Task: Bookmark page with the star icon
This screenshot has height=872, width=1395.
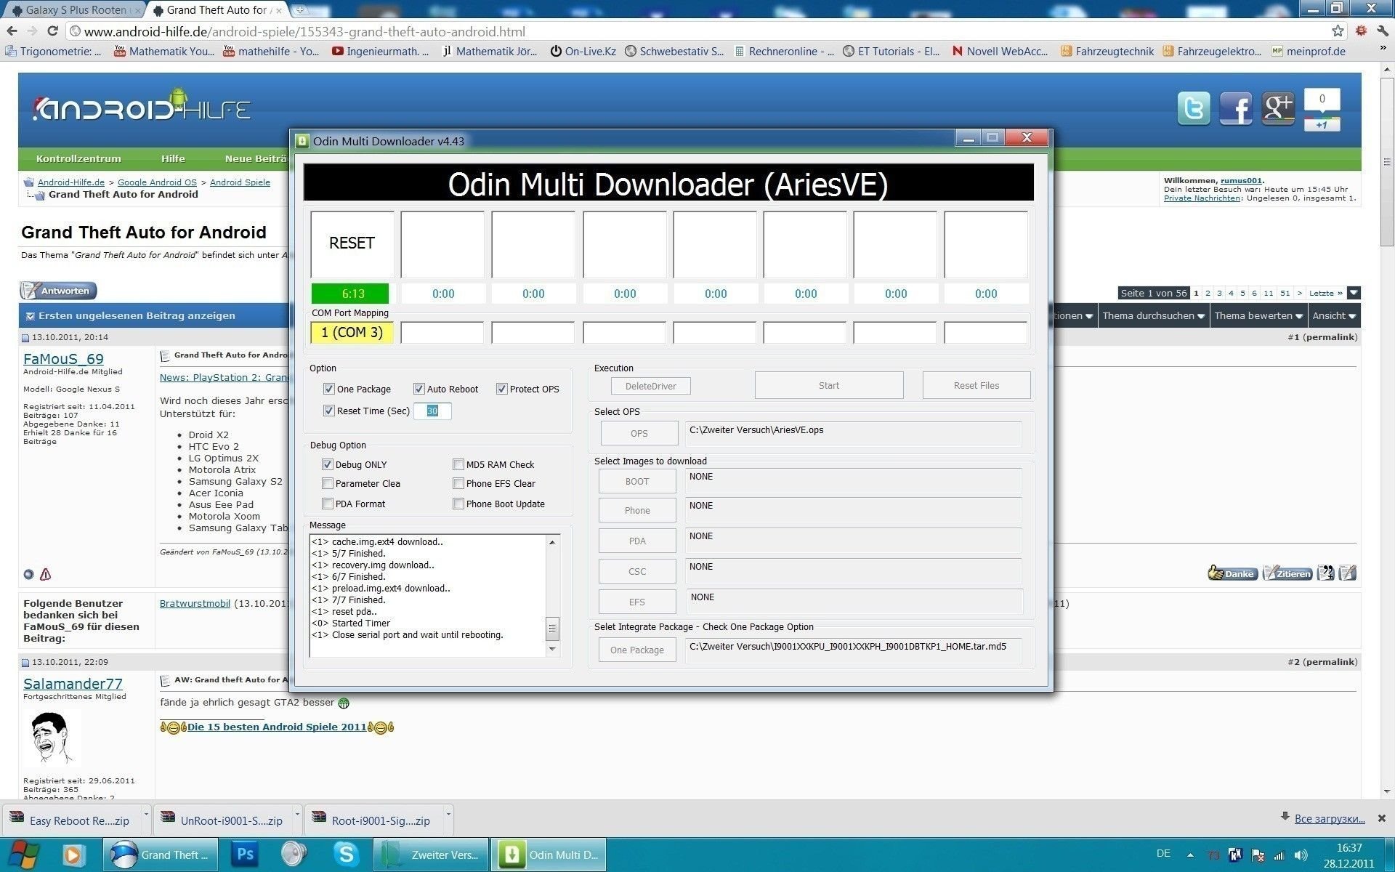Action: pos(1338,31)
